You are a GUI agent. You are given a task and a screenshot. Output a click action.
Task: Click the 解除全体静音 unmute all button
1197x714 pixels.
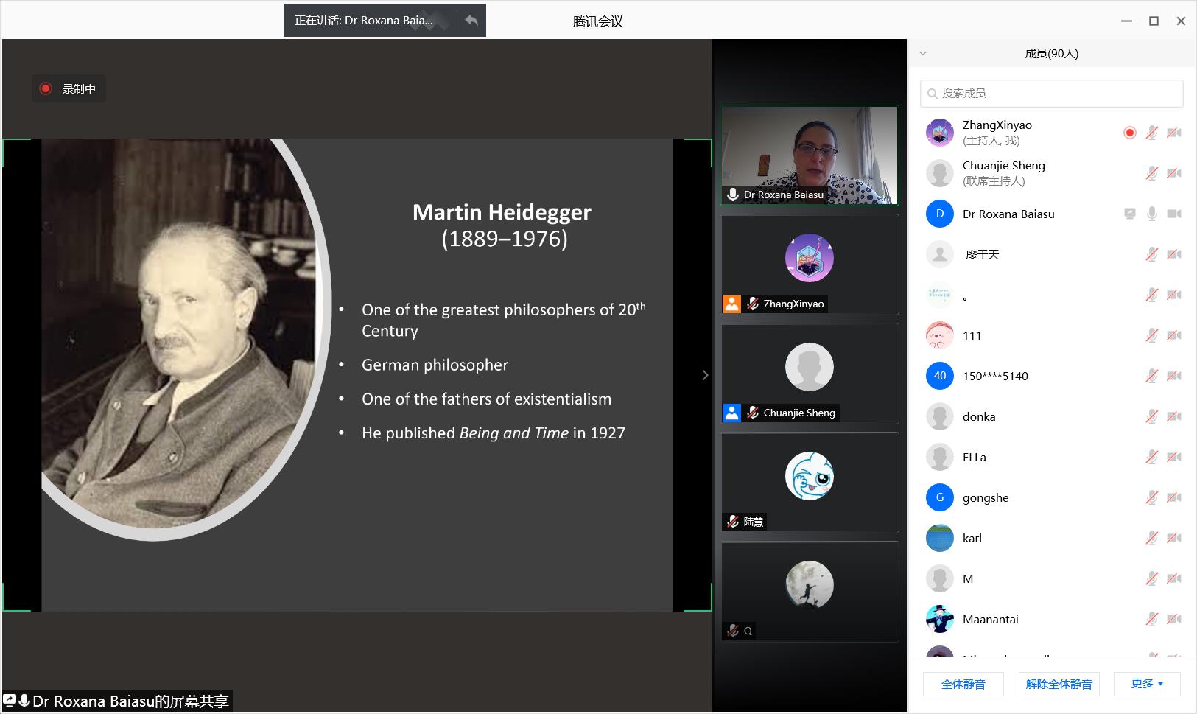point(1059,684)
